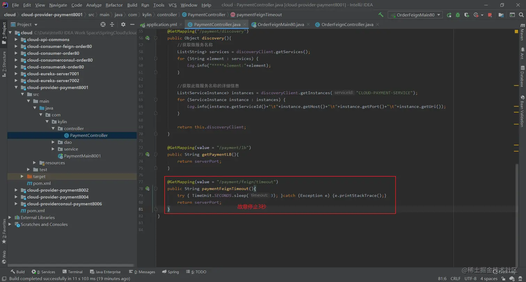Expand the cloud-consumer-feign-order80 module
The image size is (526, 282).
pyautogui.click(x=16, y=46)
